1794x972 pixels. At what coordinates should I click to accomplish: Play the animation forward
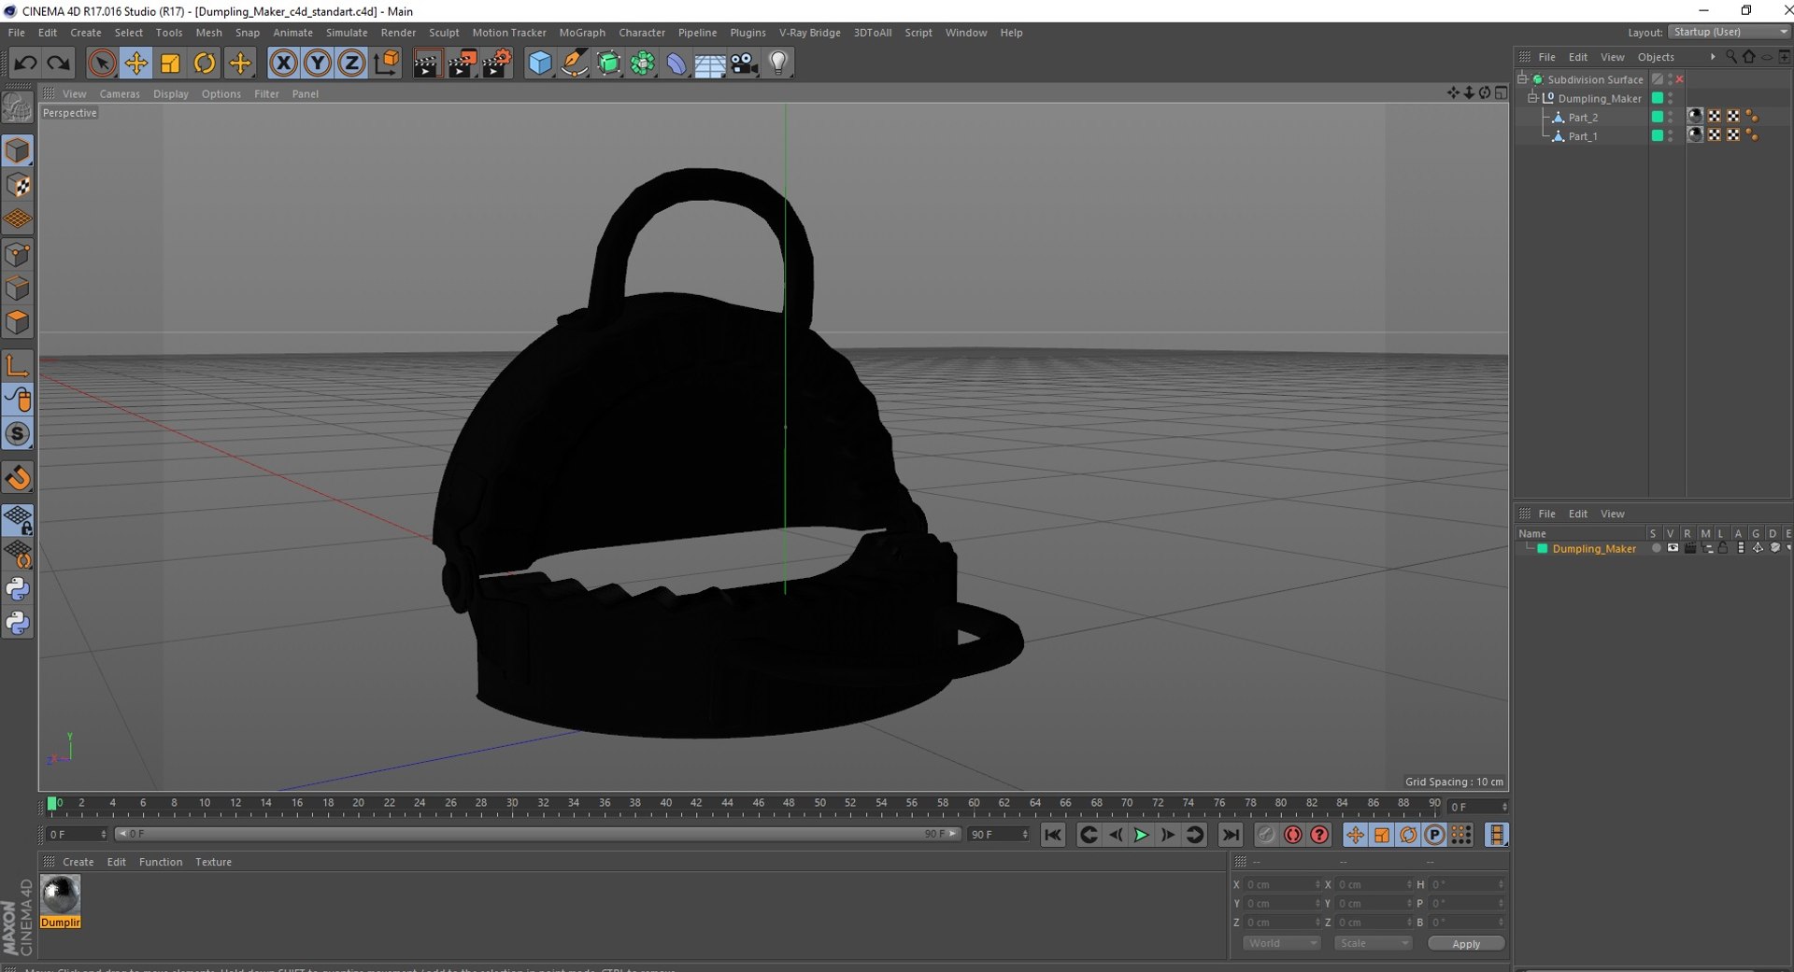(x=1141, y=835)
